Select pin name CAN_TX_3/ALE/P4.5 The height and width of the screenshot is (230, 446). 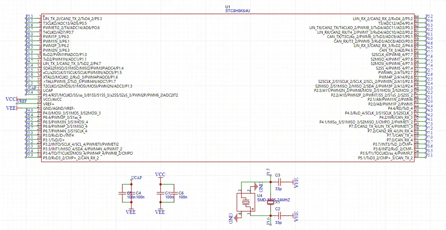tap(396, 50)
